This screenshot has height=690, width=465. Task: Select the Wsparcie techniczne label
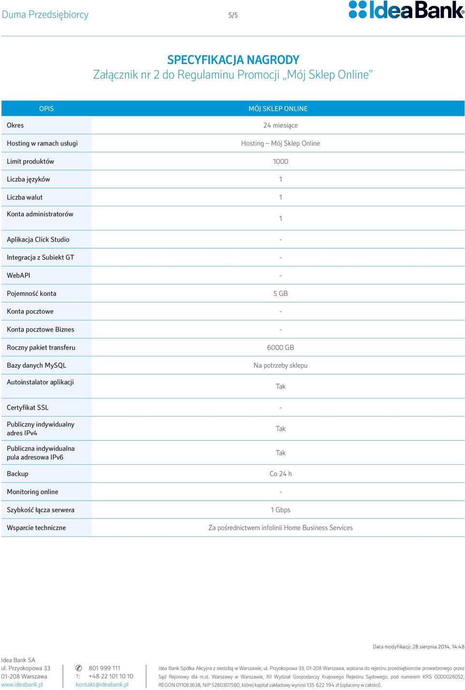coord(36,528)
